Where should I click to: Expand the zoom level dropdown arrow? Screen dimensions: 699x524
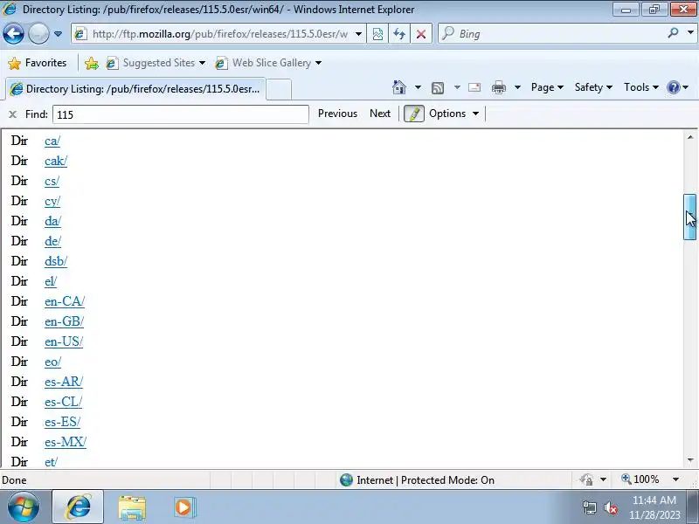point(675,479)
